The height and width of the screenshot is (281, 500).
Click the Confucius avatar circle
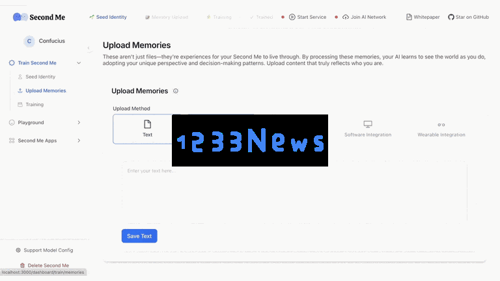(29, 41)
